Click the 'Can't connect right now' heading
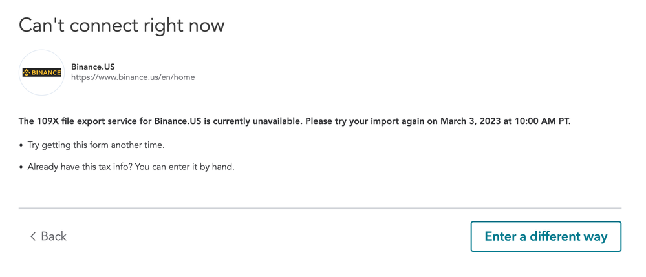Viewport: 646px width, 277px height. point(122,26)
